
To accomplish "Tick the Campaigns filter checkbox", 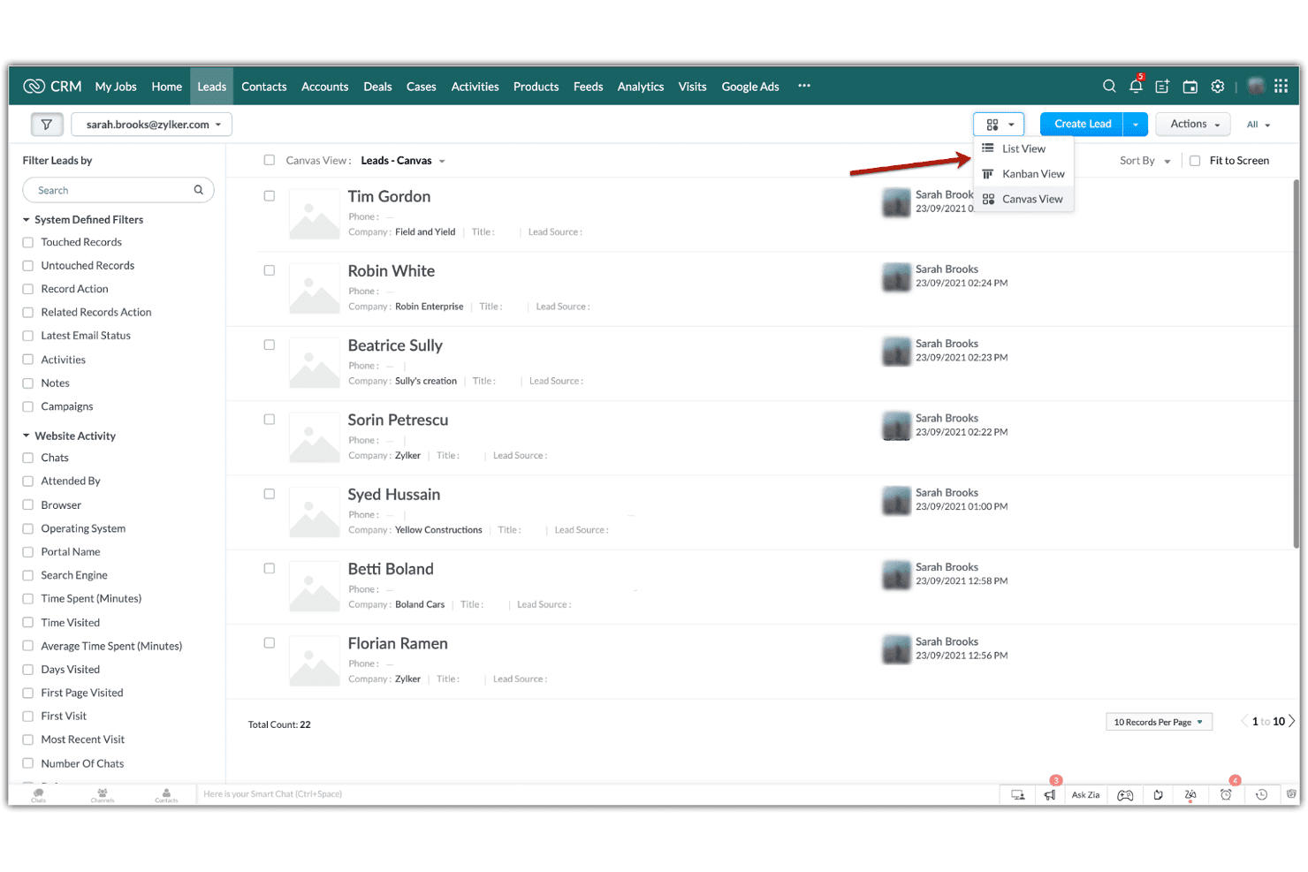I will coord(28,406).
